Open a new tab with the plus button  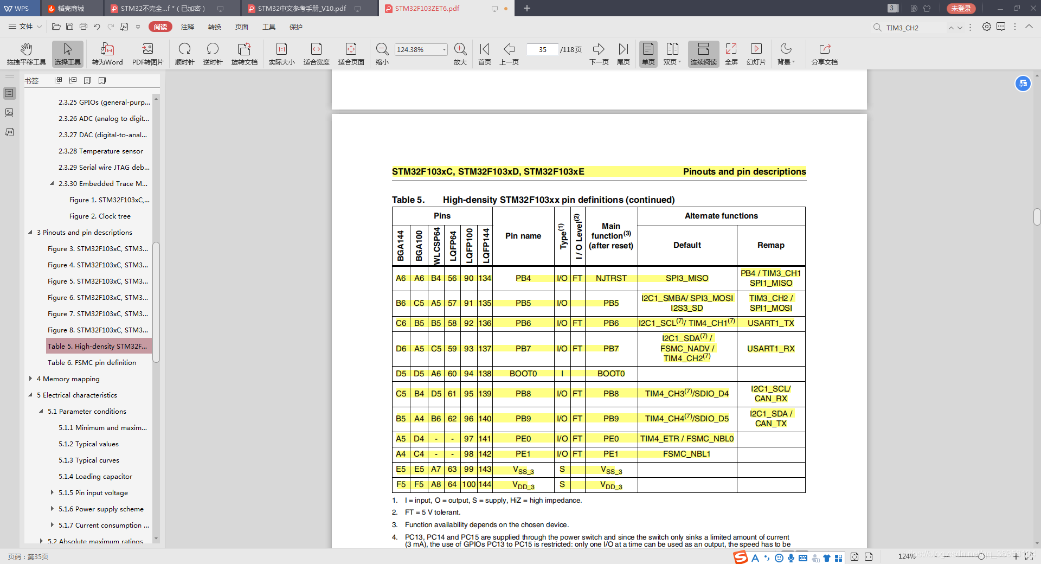click(526, 8)
